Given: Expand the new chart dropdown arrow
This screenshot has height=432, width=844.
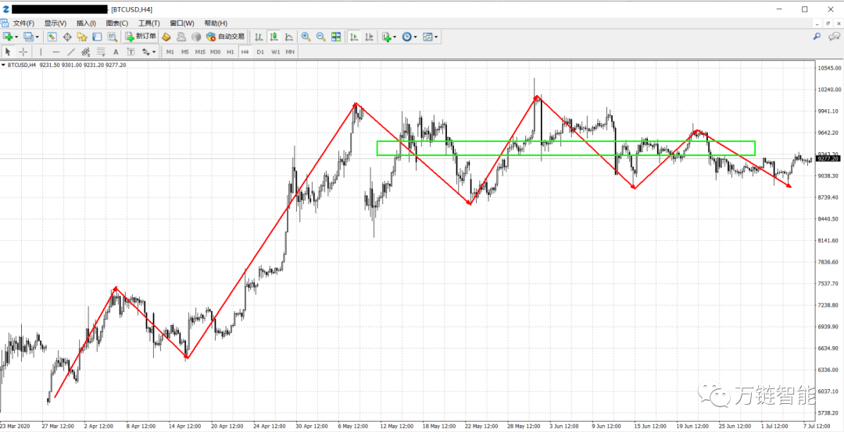Looking at the screenshot, I should pos(16,37).
